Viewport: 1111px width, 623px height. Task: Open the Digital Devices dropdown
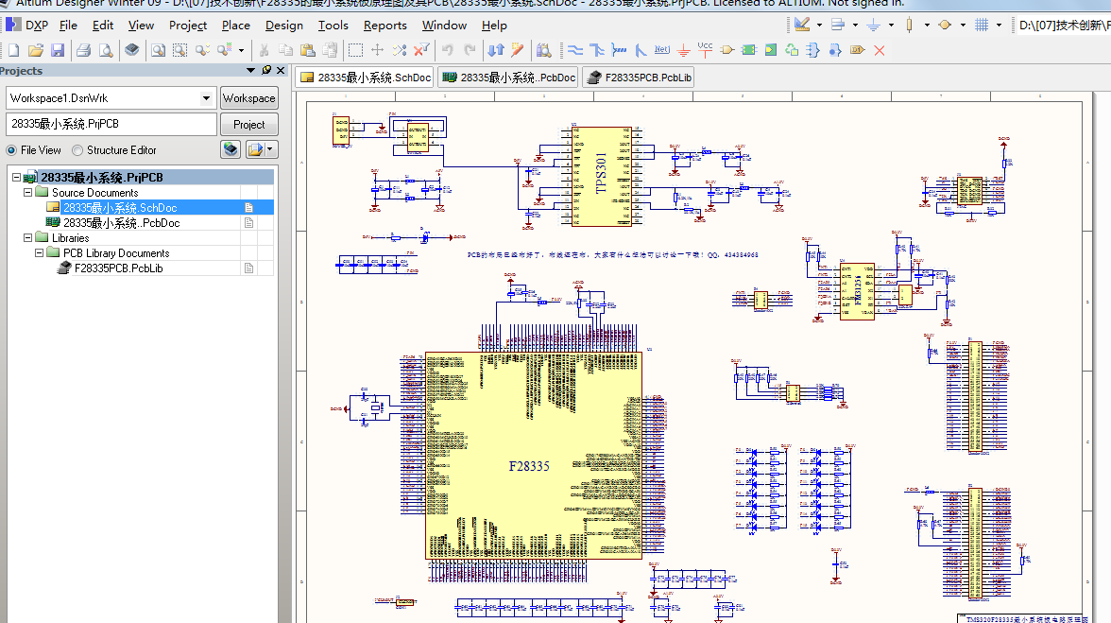927,25
